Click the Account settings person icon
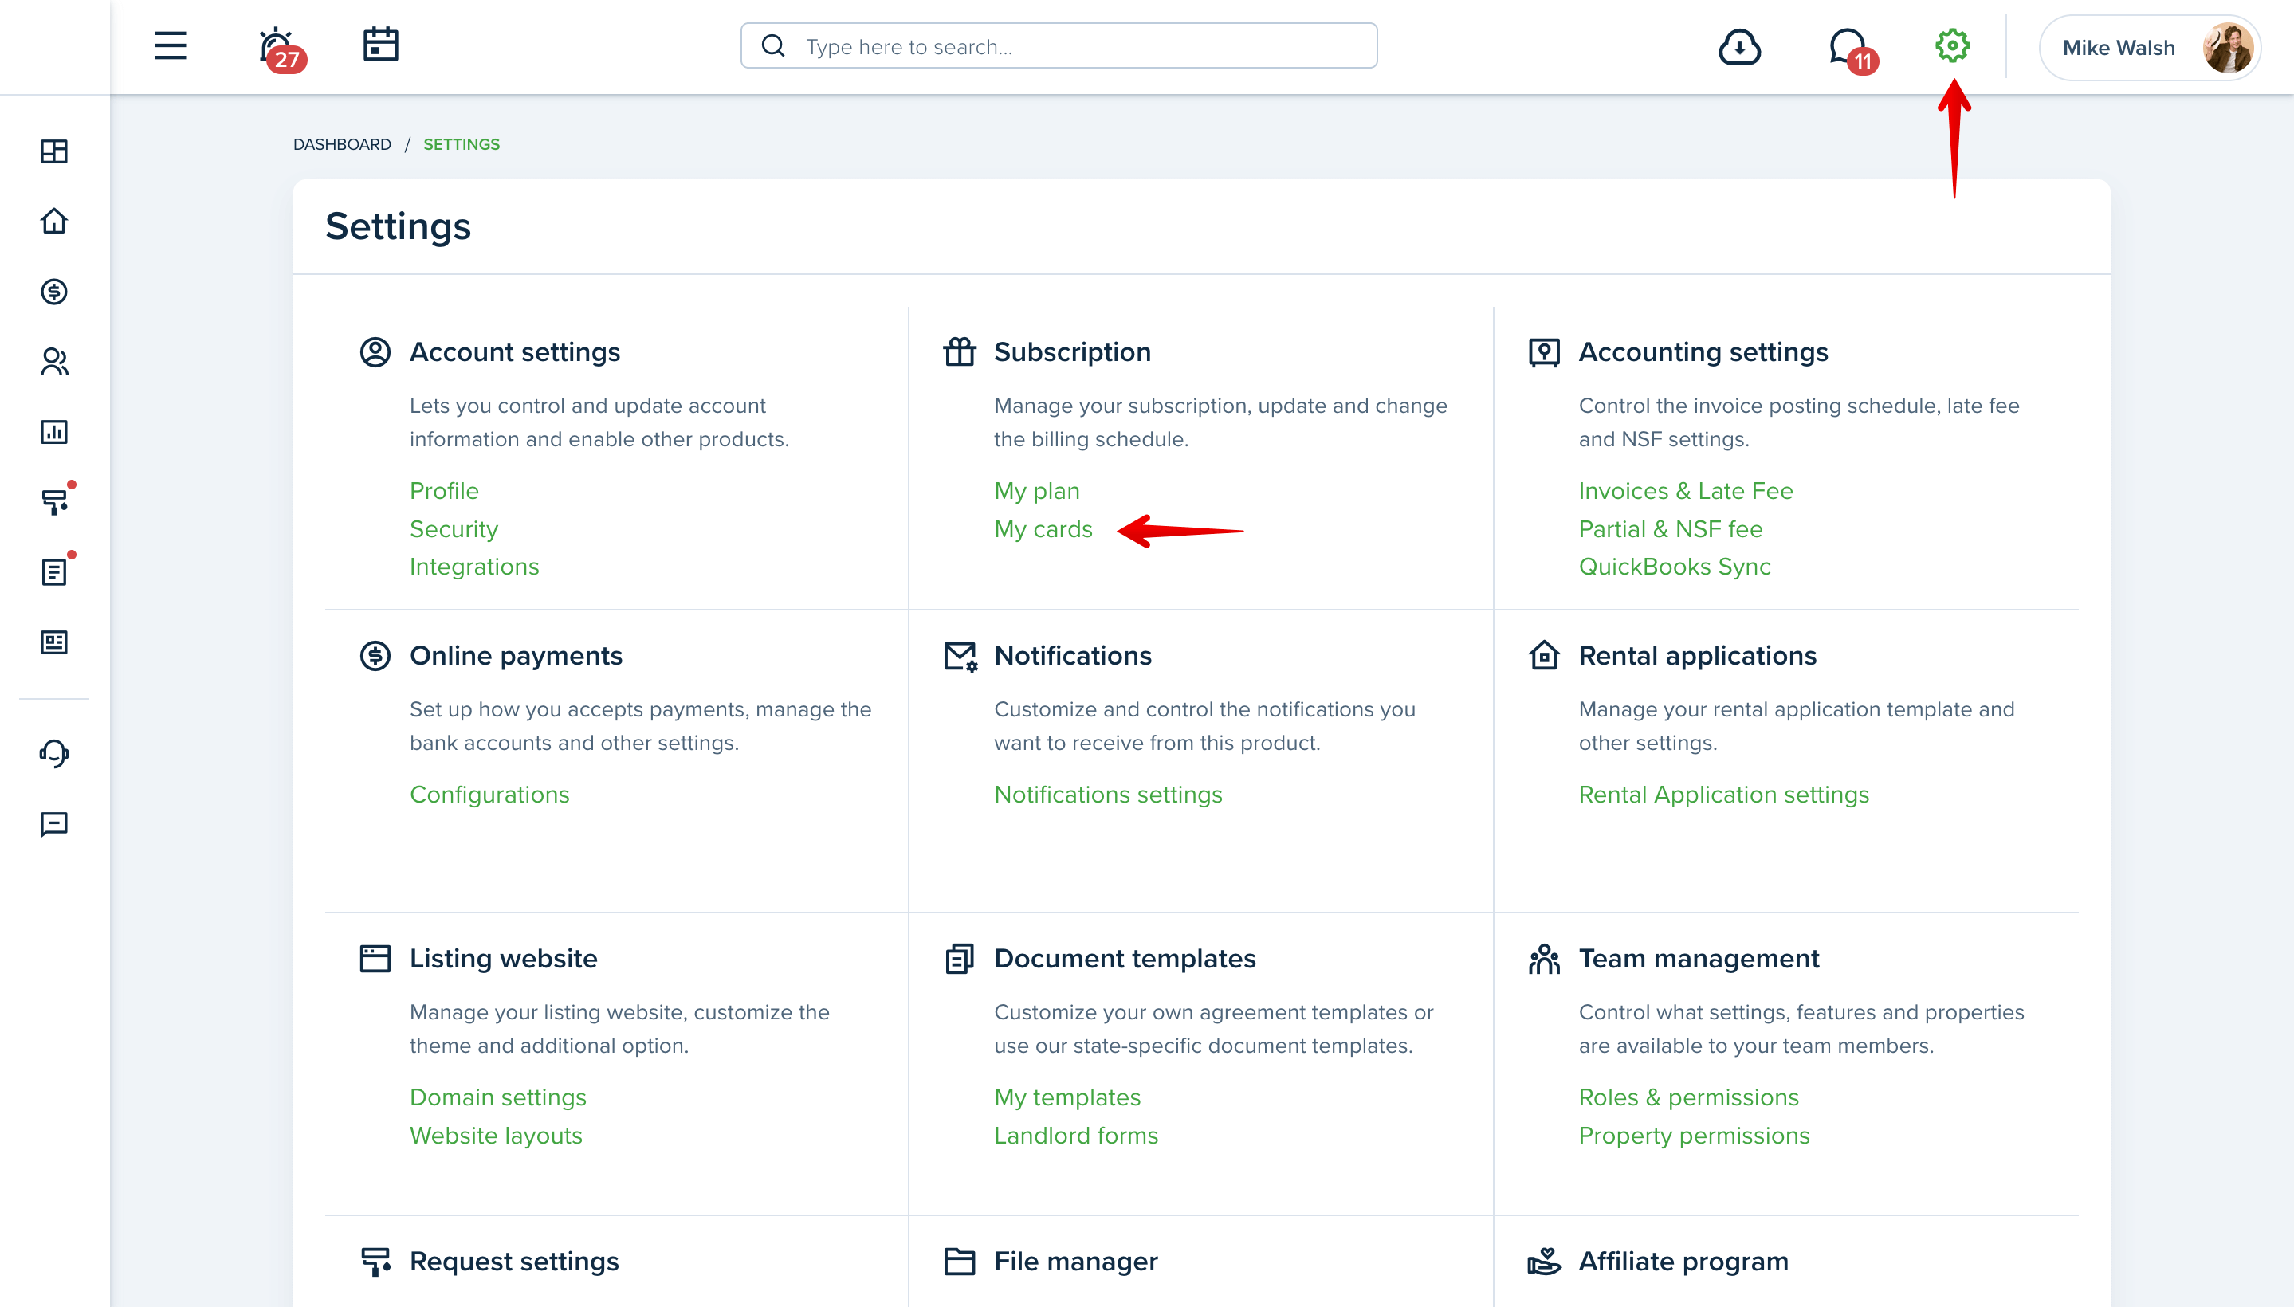 pyautogui.click(x=375, y=352)
